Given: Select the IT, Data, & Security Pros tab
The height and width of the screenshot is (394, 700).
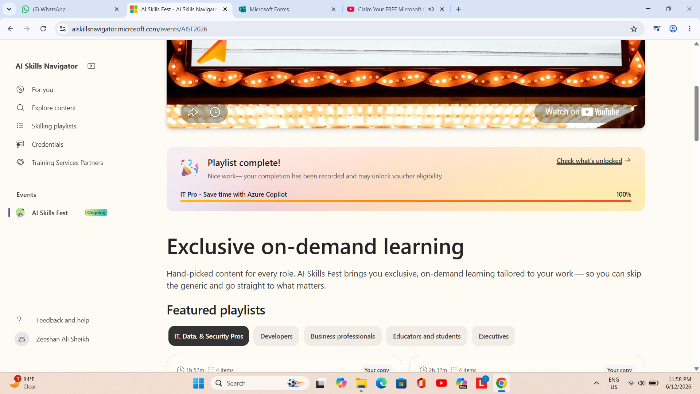Looking at the screenshot, I should coord(209,336).
